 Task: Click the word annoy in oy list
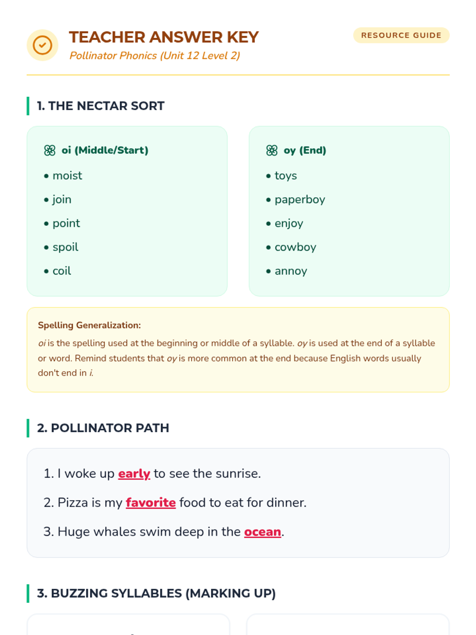(x=291, y=271)
